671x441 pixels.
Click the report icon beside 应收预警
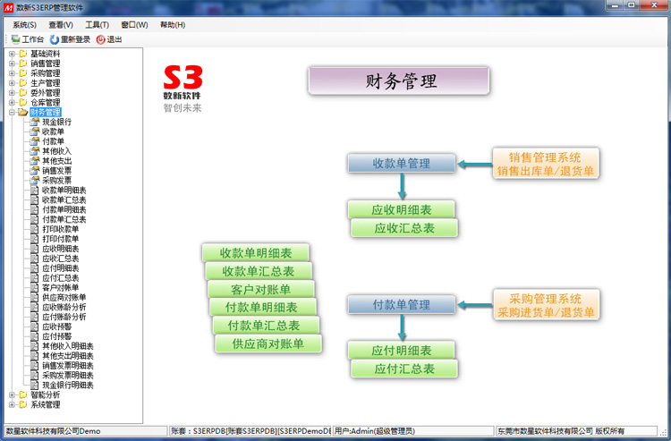[x=35, y=327]
